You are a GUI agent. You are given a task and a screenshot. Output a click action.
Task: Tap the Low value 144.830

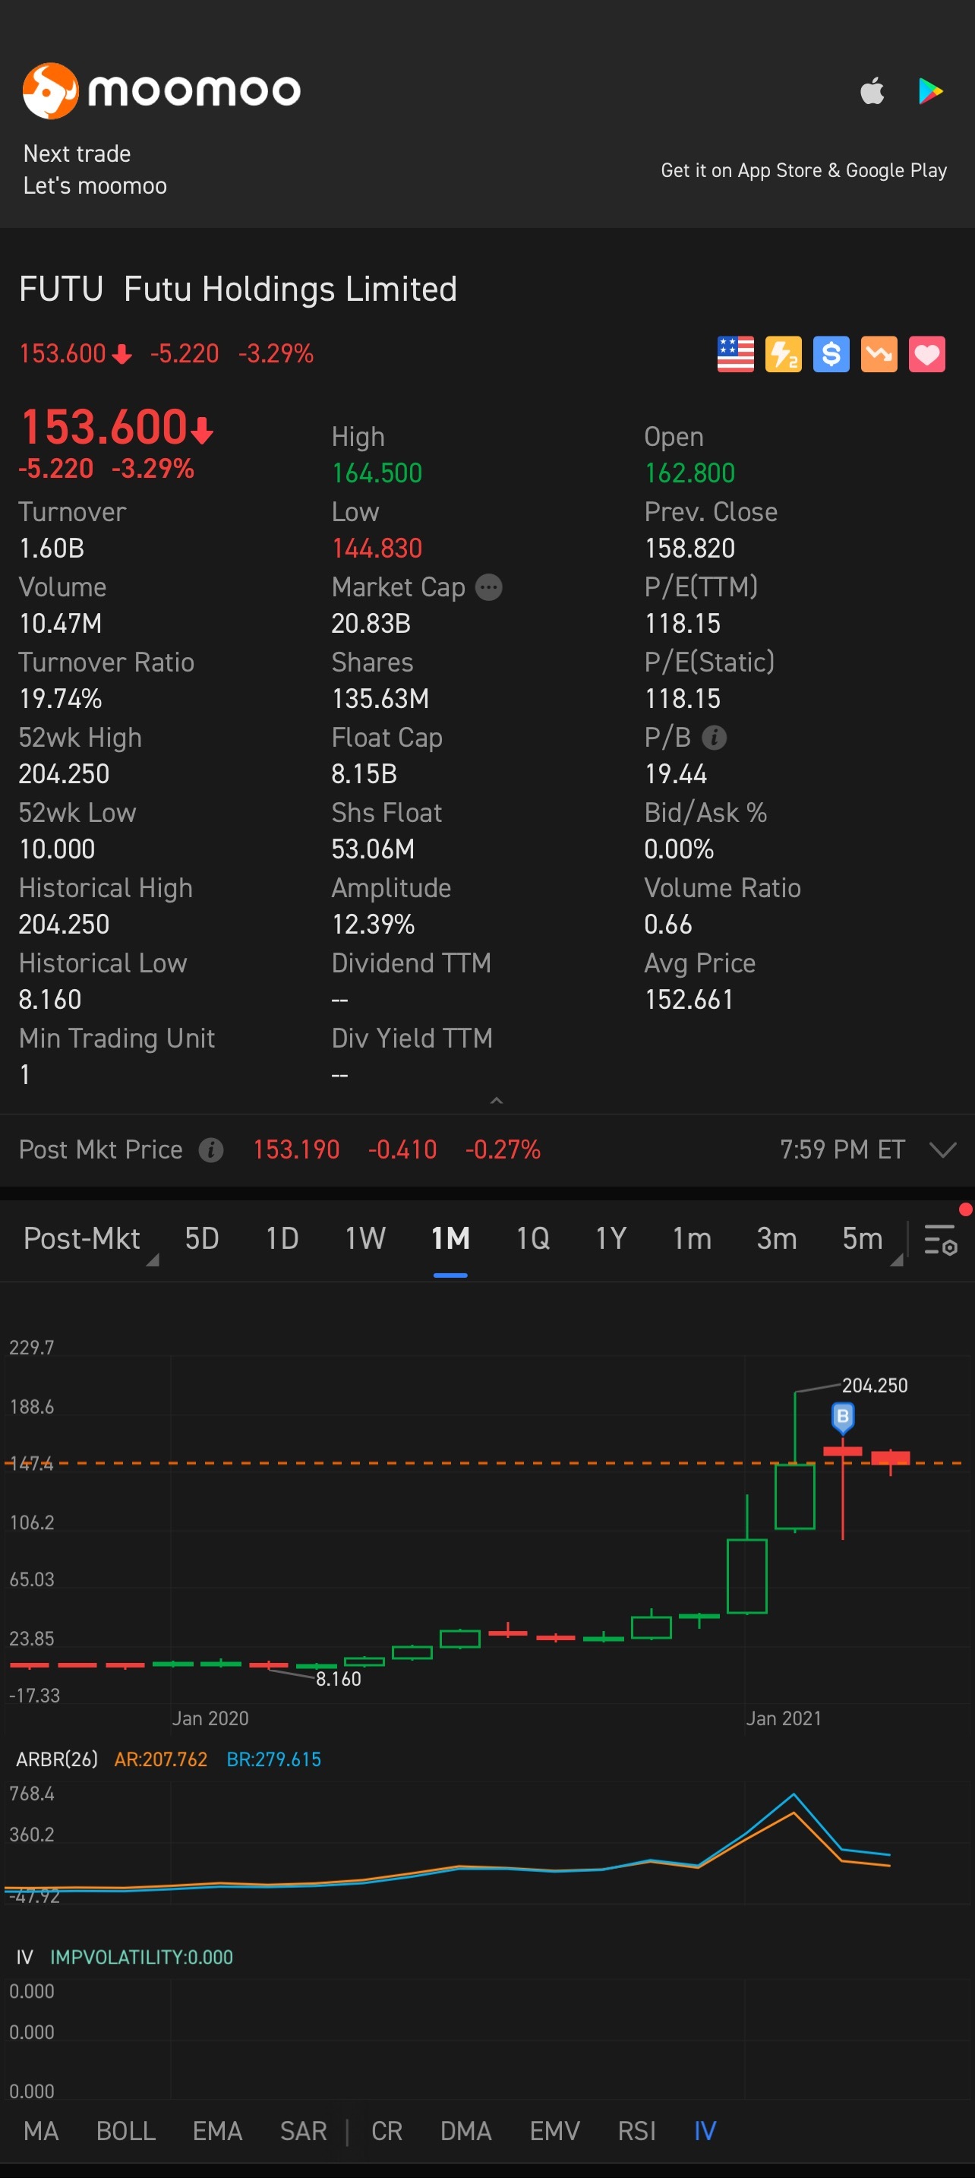click(377, 548)
